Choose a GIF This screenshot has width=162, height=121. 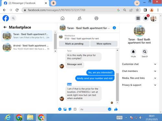click(x=75, y=109)
